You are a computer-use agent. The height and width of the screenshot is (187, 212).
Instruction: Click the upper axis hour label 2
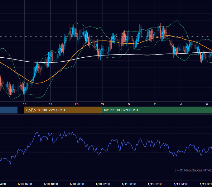tap(155, 104)
